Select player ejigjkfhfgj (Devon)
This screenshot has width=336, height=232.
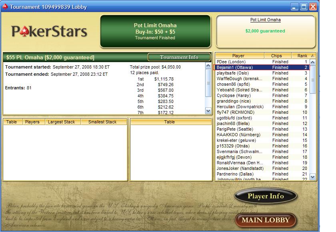[262, 157]
